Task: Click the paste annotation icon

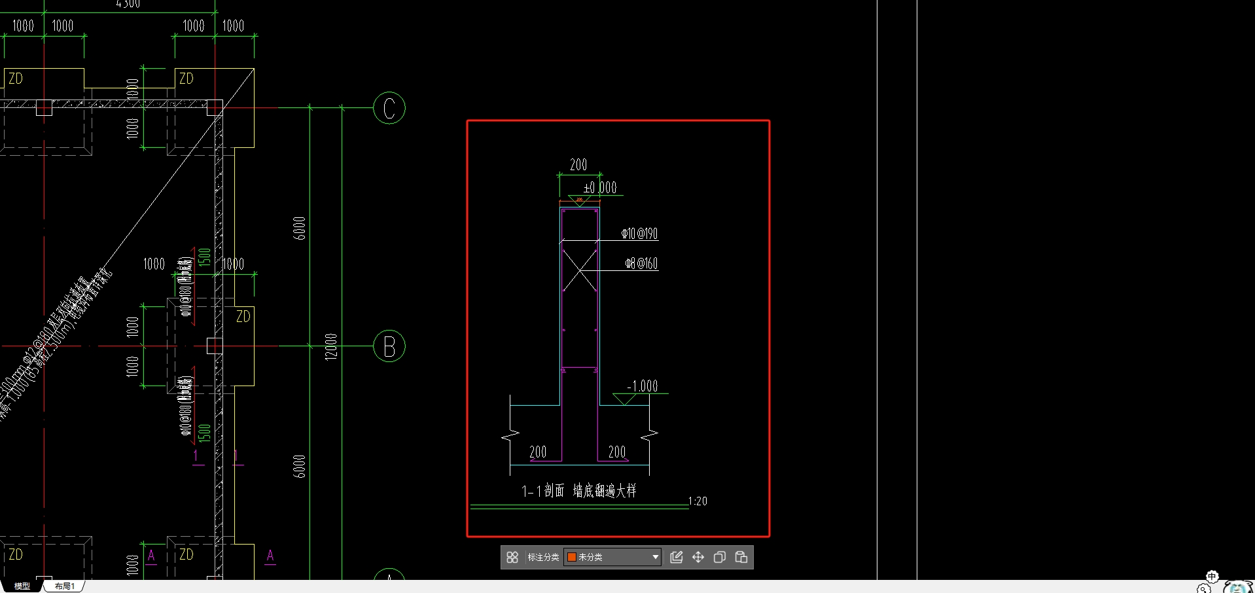Action: coord(741,557)
